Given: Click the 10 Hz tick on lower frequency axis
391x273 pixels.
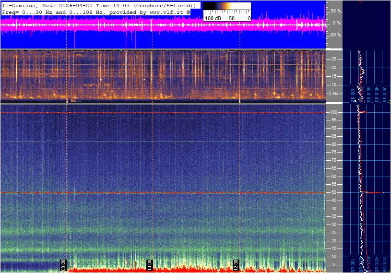Looking at the screenshot, I should (x=333, y=257).
